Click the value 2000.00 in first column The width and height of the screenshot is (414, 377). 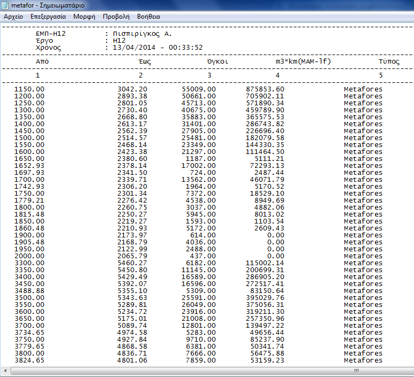click(x=29, y=256)
